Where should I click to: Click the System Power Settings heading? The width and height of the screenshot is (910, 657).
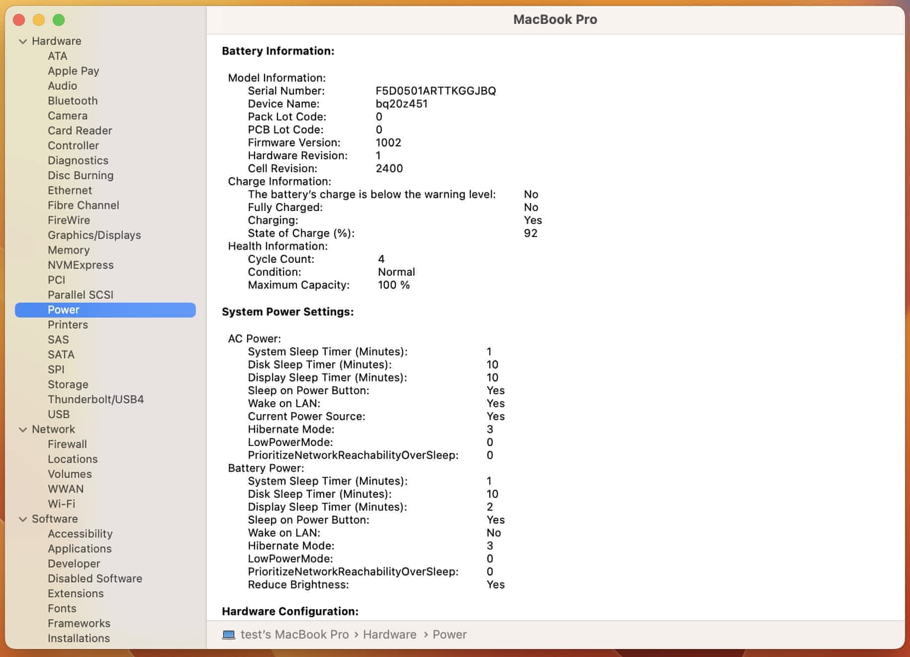coord(288,312)
